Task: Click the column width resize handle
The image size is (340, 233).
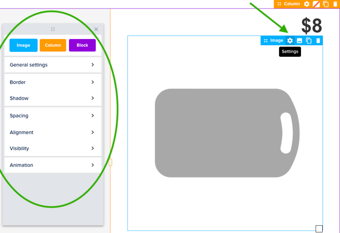Action: pyautogui.click(x=110, y=162)
